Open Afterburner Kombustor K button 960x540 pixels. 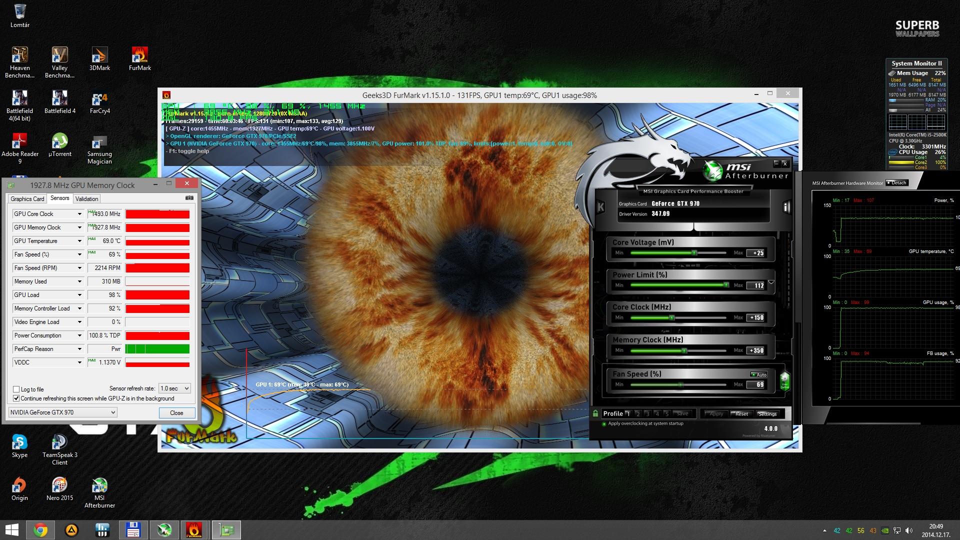click(x=600, y=206)
